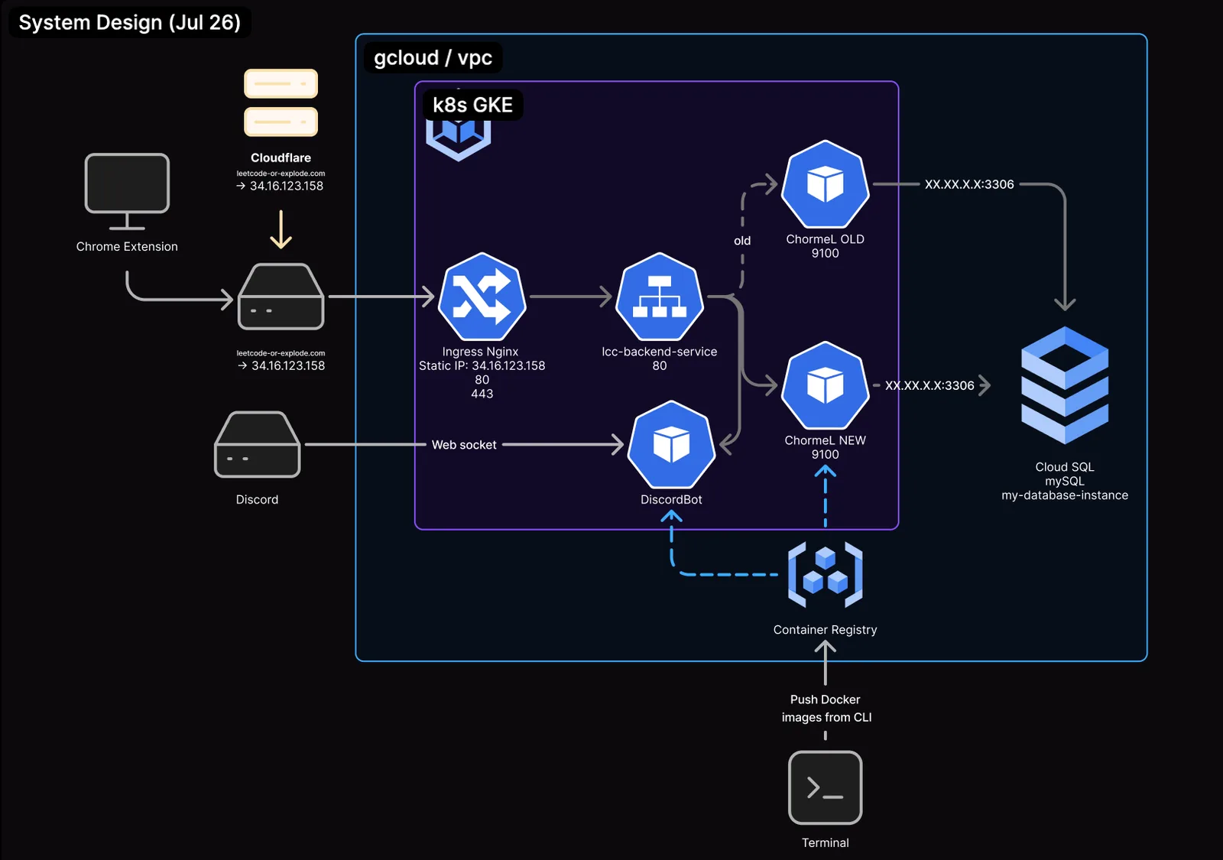Select the Static IP: 34.16.123.158 text
Screen dimensions: 1223x860
pos(482,365)
